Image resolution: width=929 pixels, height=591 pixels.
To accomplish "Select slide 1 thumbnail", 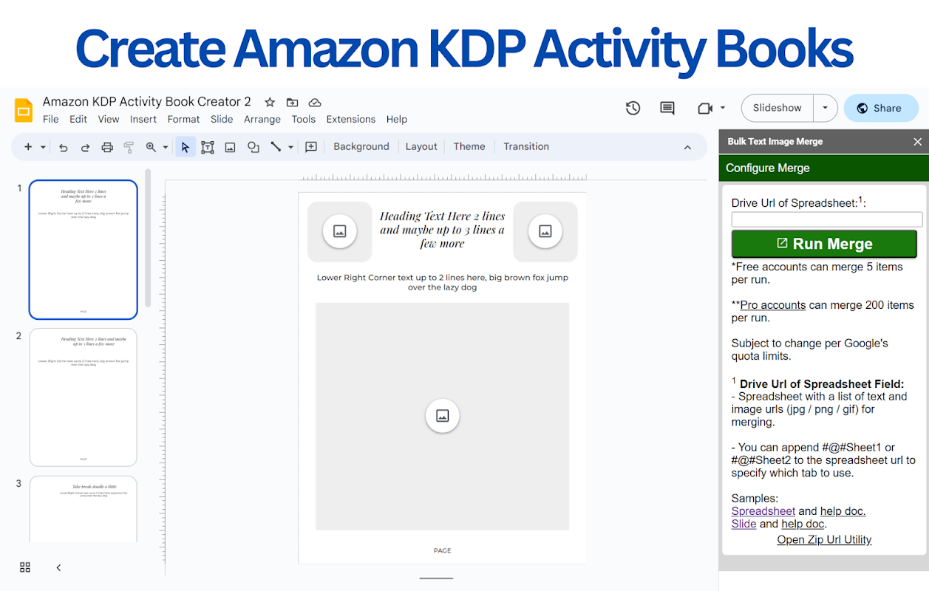I will tap(83, 250).
